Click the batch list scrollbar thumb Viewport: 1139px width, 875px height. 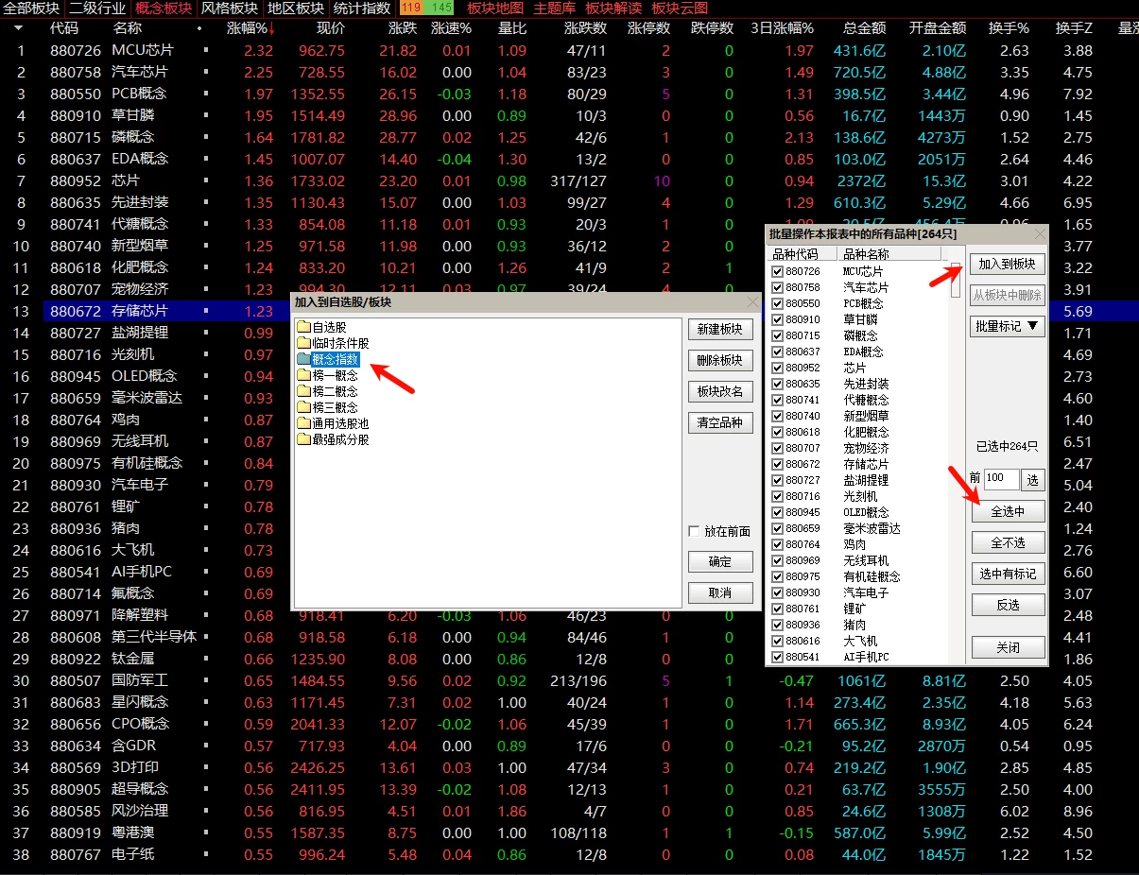click(x=956, y=282)
